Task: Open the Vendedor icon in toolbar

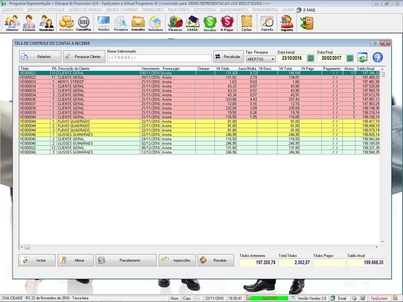Action: (46, 23)
